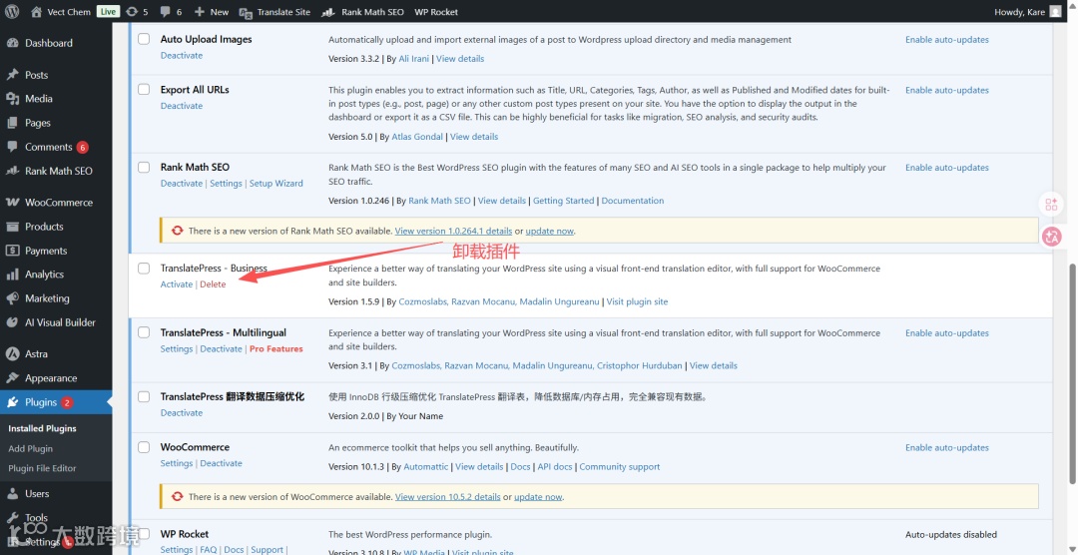Image resolution: width=1078 pixels, height=555 pixels.
Task: Click the Payments sidebar icon
Action: tap(12, 251)
